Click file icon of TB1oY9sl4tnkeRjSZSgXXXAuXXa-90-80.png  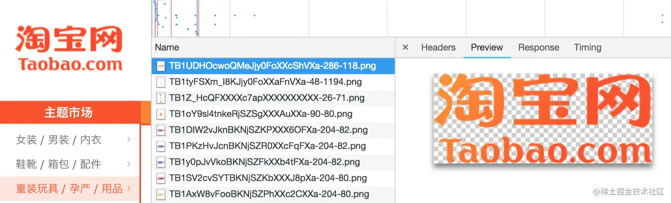tap(161, 114)
